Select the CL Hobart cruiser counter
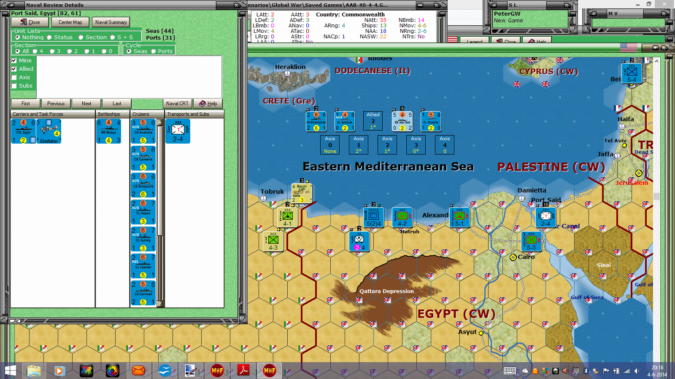The width and height of the screenshot is (675, 379). [x=143, y=212]
